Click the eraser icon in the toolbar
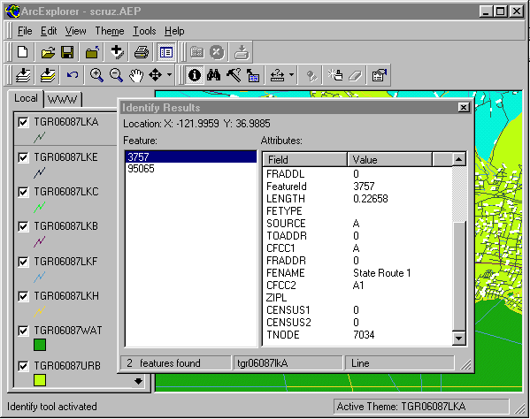This screenshot has width=530, height=419. (355, 75)
